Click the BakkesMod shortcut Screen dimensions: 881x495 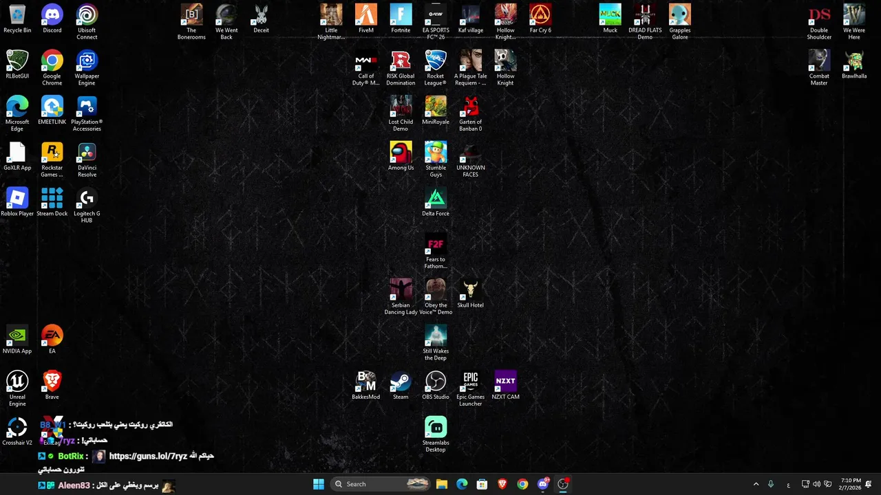coord(366,385)
